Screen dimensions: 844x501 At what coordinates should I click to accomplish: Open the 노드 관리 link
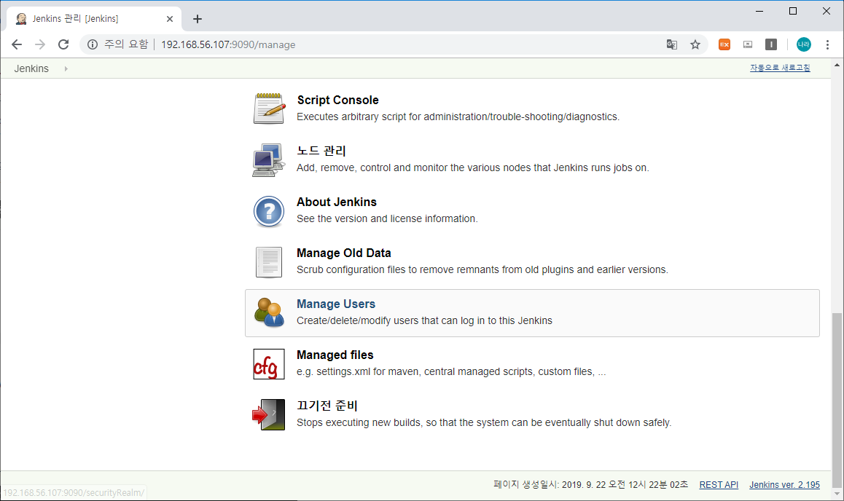click(x=321, y=151)
